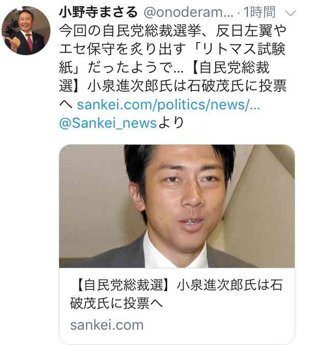Select the display name 小野寺まさる
Screen dimensions: 311x345
98,12
